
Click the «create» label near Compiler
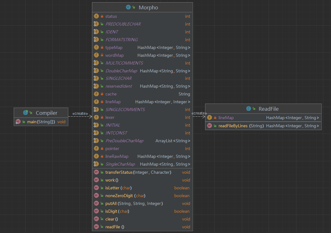(80, 114)
